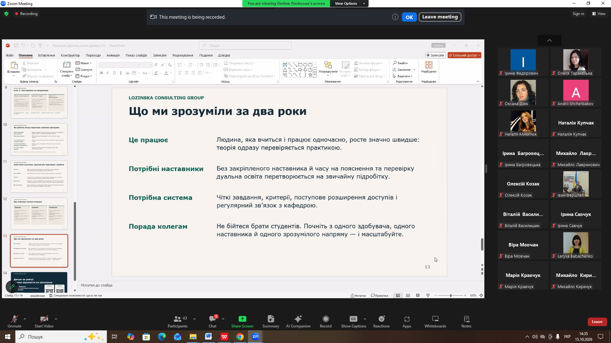Open the Zoom View layout menu
Image resolution: width=611 pixels, height=343 pixels.
599,14
